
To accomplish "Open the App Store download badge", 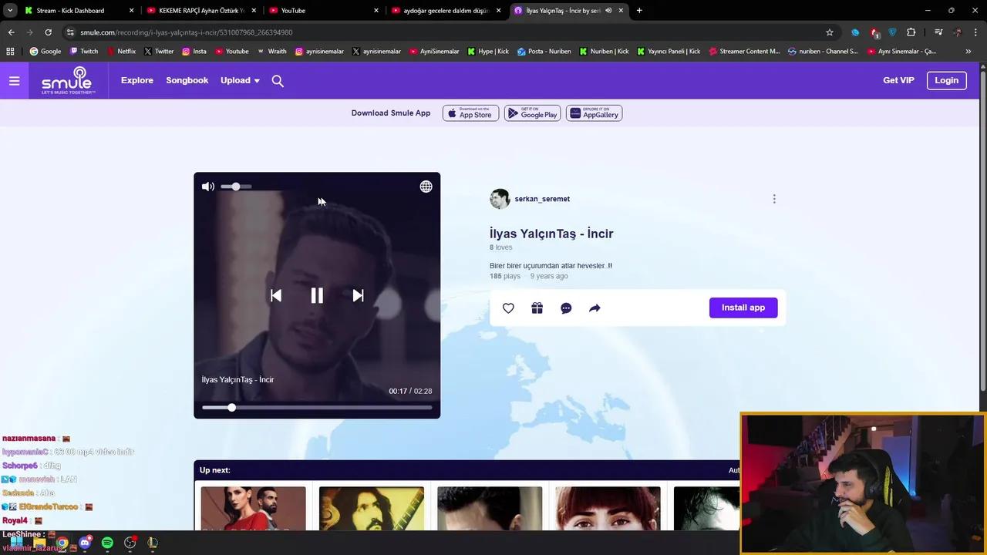I will click(x=470, y=113).
